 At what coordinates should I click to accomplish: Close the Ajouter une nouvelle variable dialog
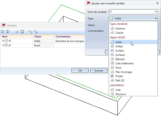pos(158,3)
